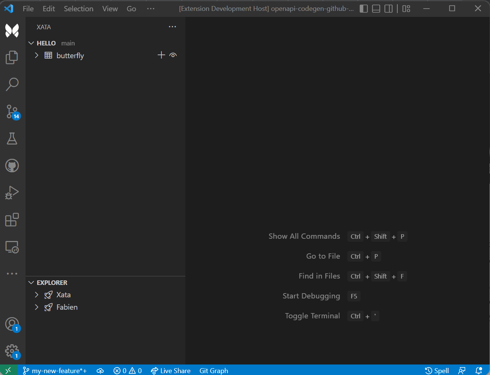Screen dimensions: 490x375
Task: Open the File menu
Action: (x=28, y=9)
